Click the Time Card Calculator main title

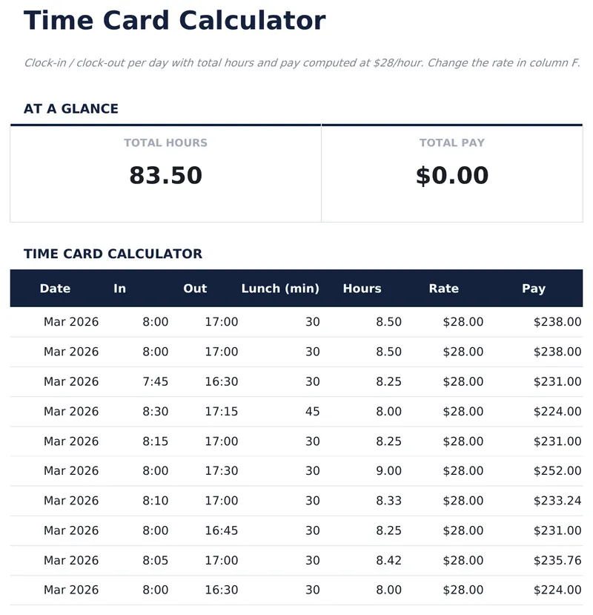coord(174,21)
